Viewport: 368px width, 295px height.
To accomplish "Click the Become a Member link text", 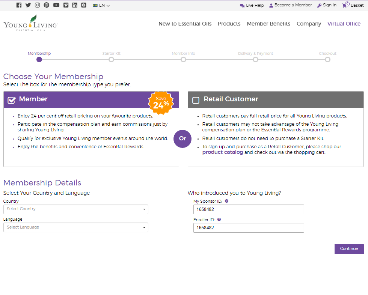I will click(293, 5).
